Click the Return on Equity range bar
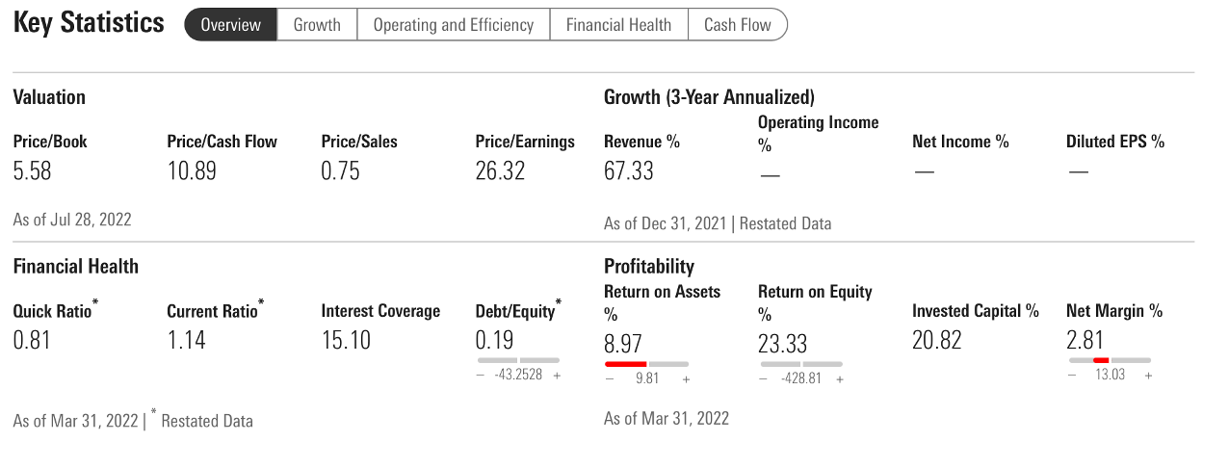Screen dimensions: 1229x468 point(800,364)
